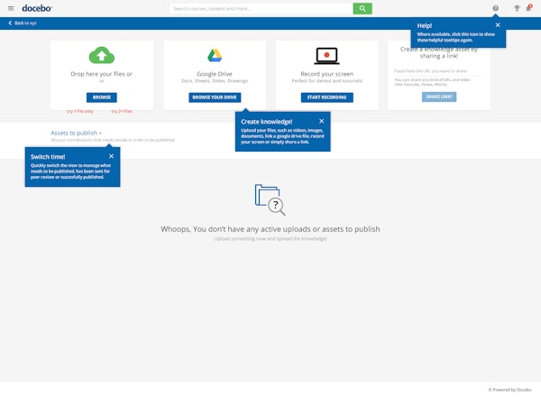Image resolution: width=541 pixels, height=398 pixels.
Task: Expand the Assets to publish dropdown
Action: pos(76,133)
